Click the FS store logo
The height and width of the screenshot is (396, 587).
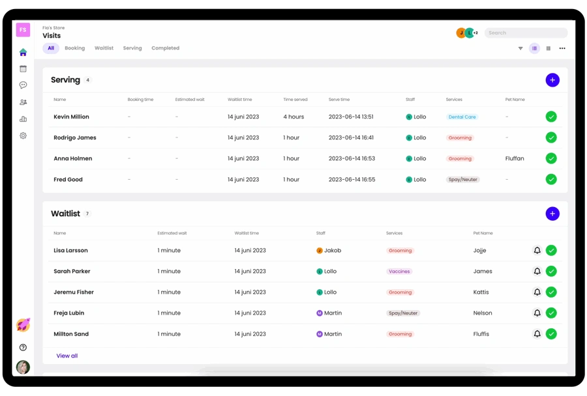pos(23,29)
